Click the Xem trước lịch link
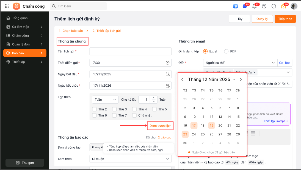The height and width of the screenshot is (170, 301). pyautogui.click(x=161, y=126)
